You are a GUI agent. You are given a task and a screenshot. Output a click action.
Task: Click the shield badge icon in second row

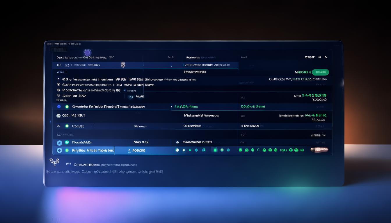(x=123, y=65)
